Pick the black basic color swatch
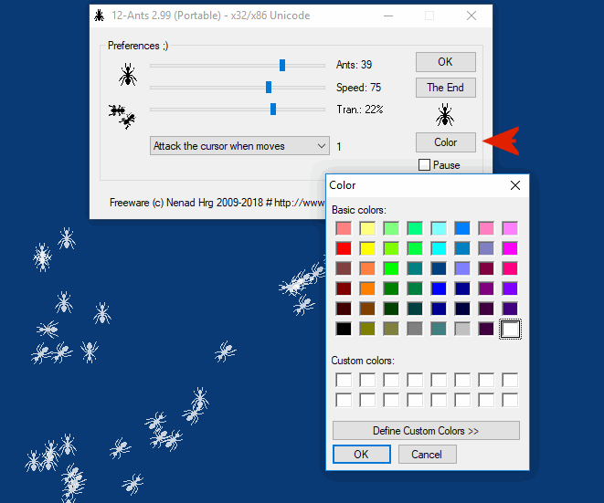Image resolution: width=604 pixels, height=503 pixels. pyautogui.click(x=344, y=329)
